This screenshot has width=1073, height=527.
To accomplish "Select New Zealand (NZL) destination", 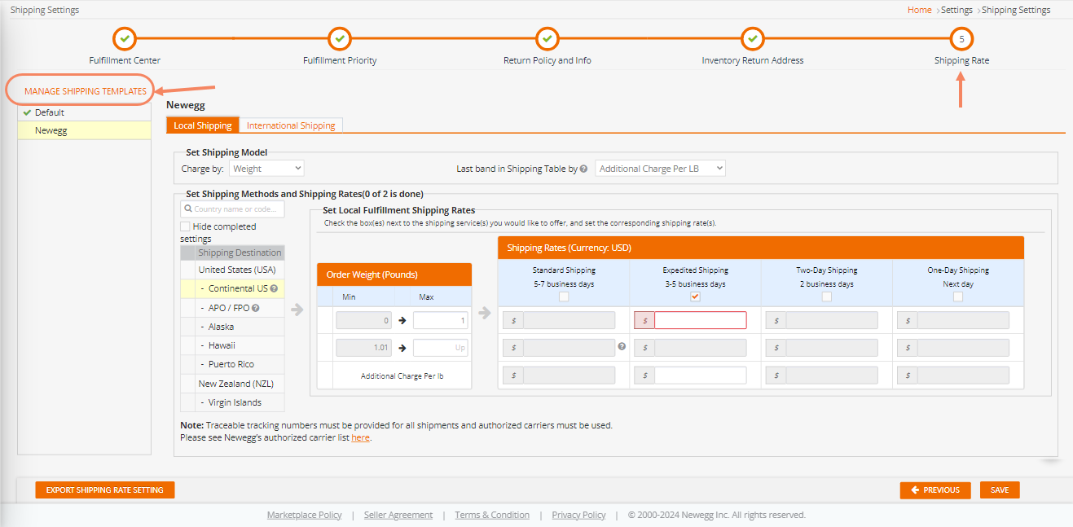I will click(237, 383).
